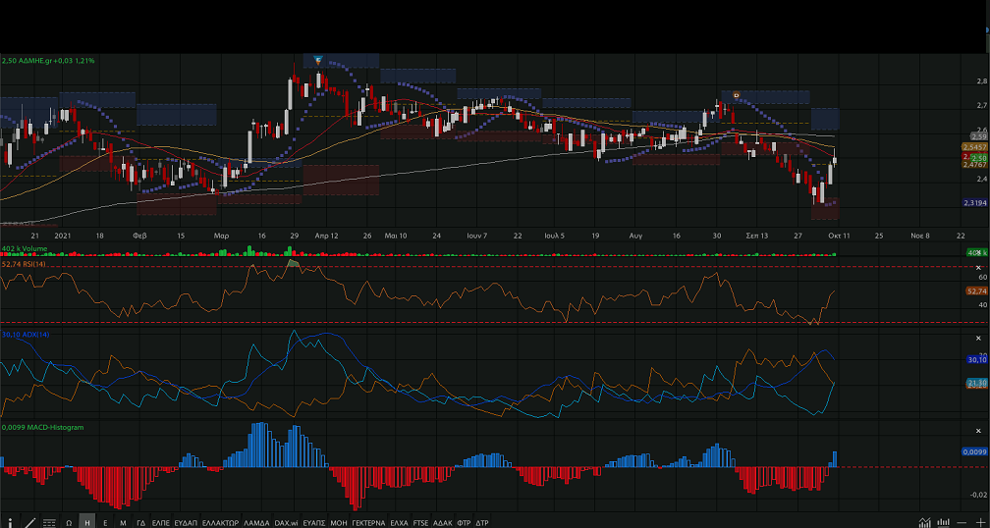
Task: Click the orange D marker on chart
Action: pos(737,95)
